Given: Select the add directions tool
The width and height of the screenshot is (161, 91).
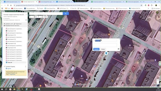Looking at the screenshot, I should pos(44,17).
